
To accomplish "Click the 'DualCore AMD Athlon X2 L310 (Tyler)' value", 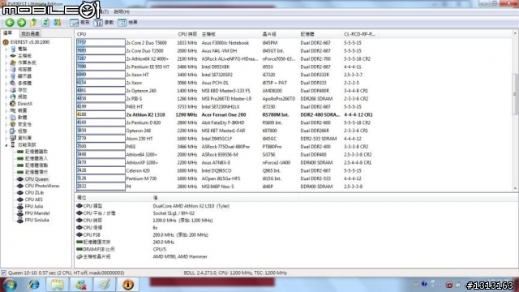I will pos(191,206).
